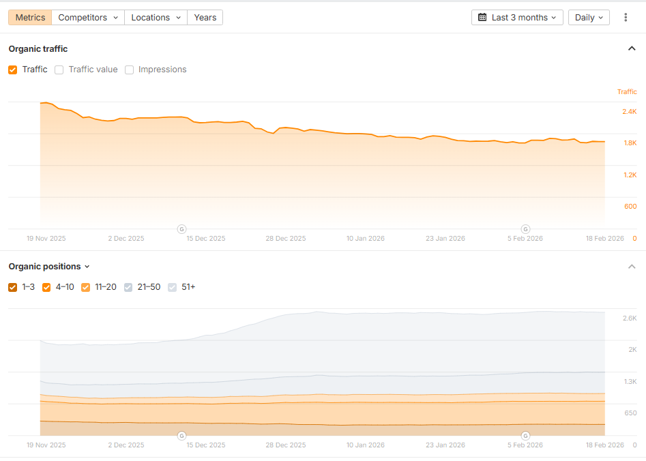Uncheck the Traffic checkbox
Viewport: 646px width, 461px height.
tap(13, 70)
